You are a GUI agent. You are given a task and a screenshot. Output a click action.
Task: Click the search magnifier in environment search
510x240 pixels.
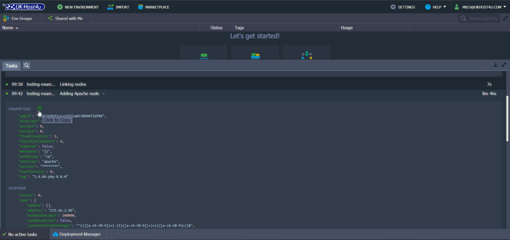point(463,18)
